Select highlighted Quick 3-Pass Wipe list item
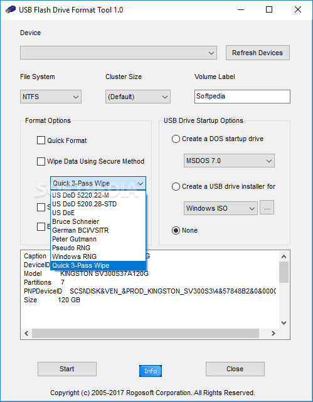 pyautogui.click(x=98, y=265)
